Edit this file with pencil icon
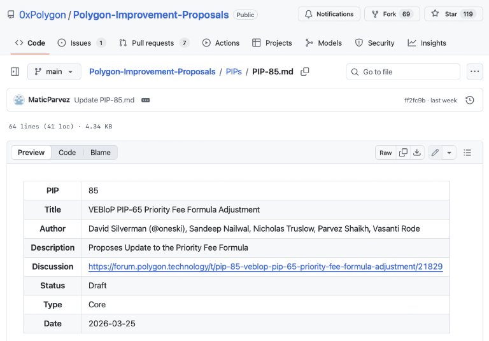The image size is (489, 341). tap(435, 153)
